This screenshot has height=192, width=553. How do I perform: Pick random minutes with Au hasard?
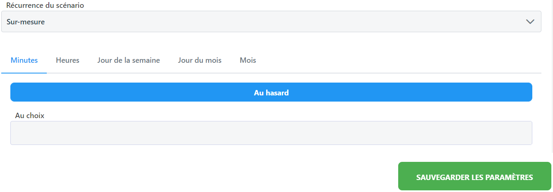(x=271, y=92)
